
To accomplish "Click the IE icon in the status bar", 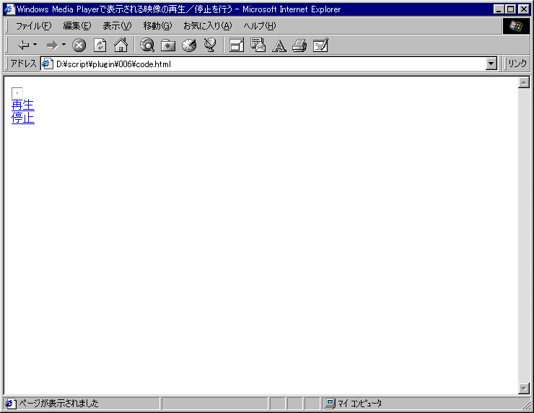I will (x=10, y=404).
